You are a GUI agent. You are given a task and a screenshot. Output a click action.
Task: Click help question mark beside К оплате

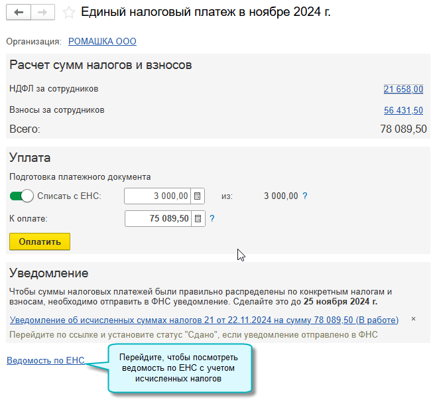pos(212,218)
